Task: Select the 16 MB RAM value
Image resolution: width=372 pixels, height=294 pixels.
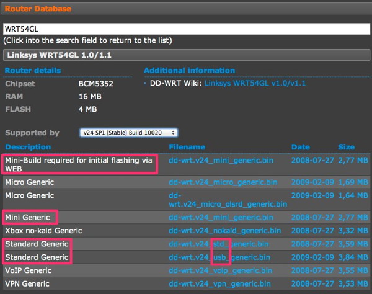Action: [x=90, y=96]
